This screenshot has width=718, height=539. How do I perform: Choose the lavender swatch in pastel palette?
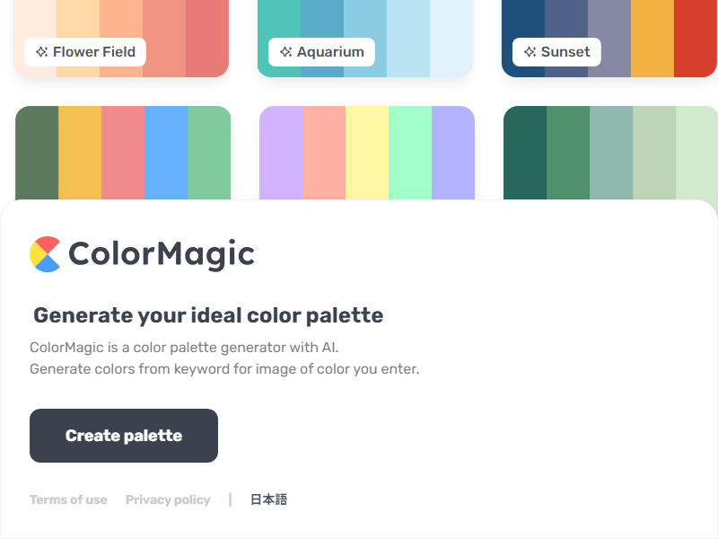tap(281, 153)
